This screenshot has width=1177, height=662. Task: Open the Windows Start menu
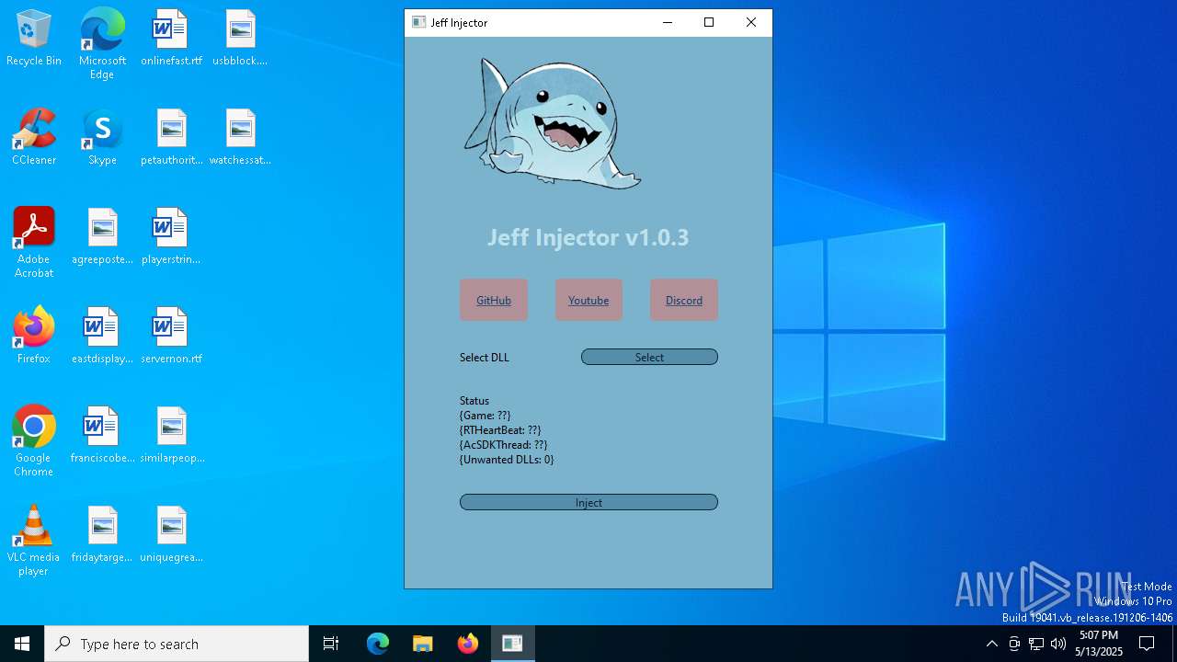coord(22,644)
